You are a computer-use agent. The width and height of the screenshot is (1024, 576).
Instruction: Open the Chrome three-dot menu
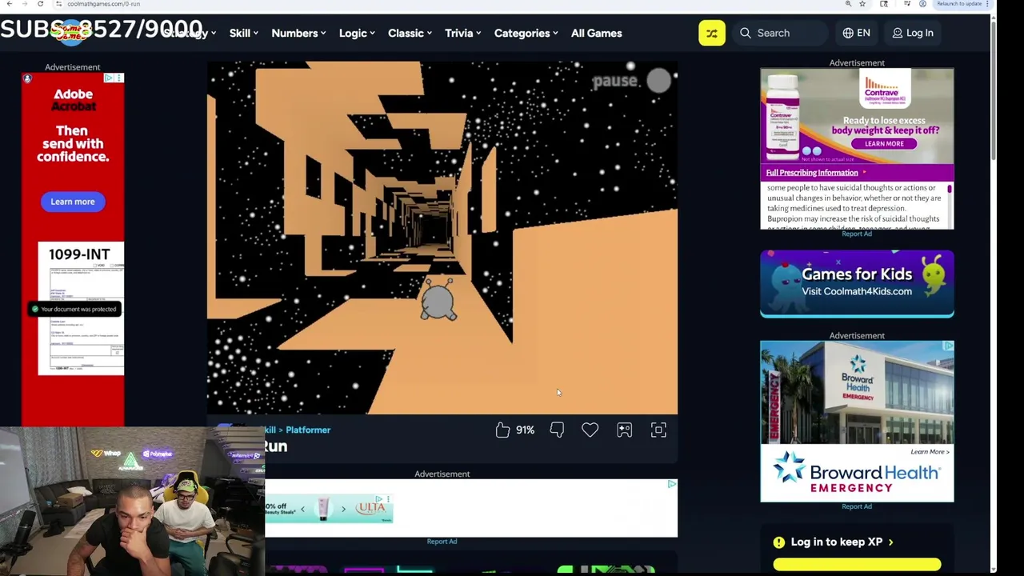click(987, 4)
